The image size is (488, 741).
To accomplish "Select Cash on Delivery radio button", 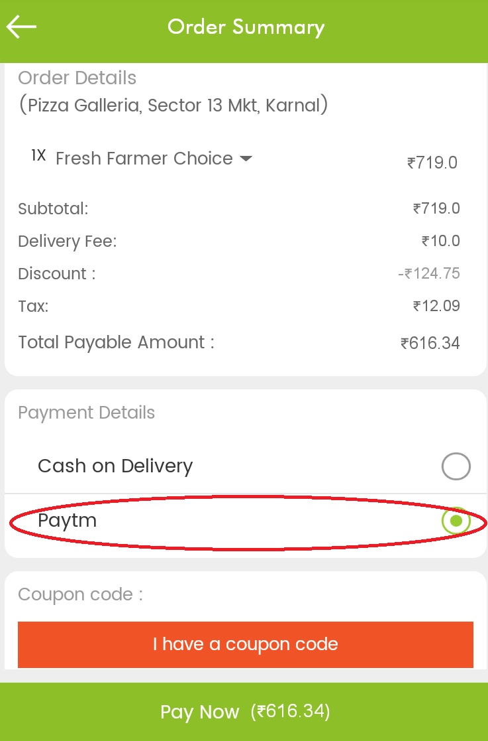I will (x=456, y=467).
